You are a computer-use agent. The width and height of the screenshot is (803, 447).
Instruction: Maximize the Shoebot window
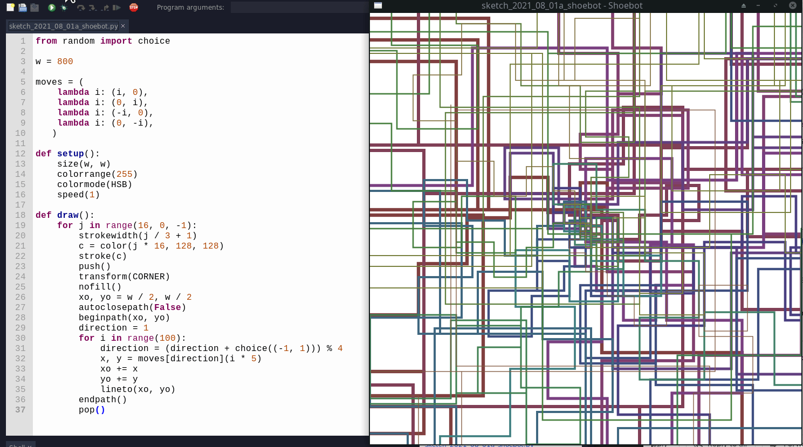(775, 5)
